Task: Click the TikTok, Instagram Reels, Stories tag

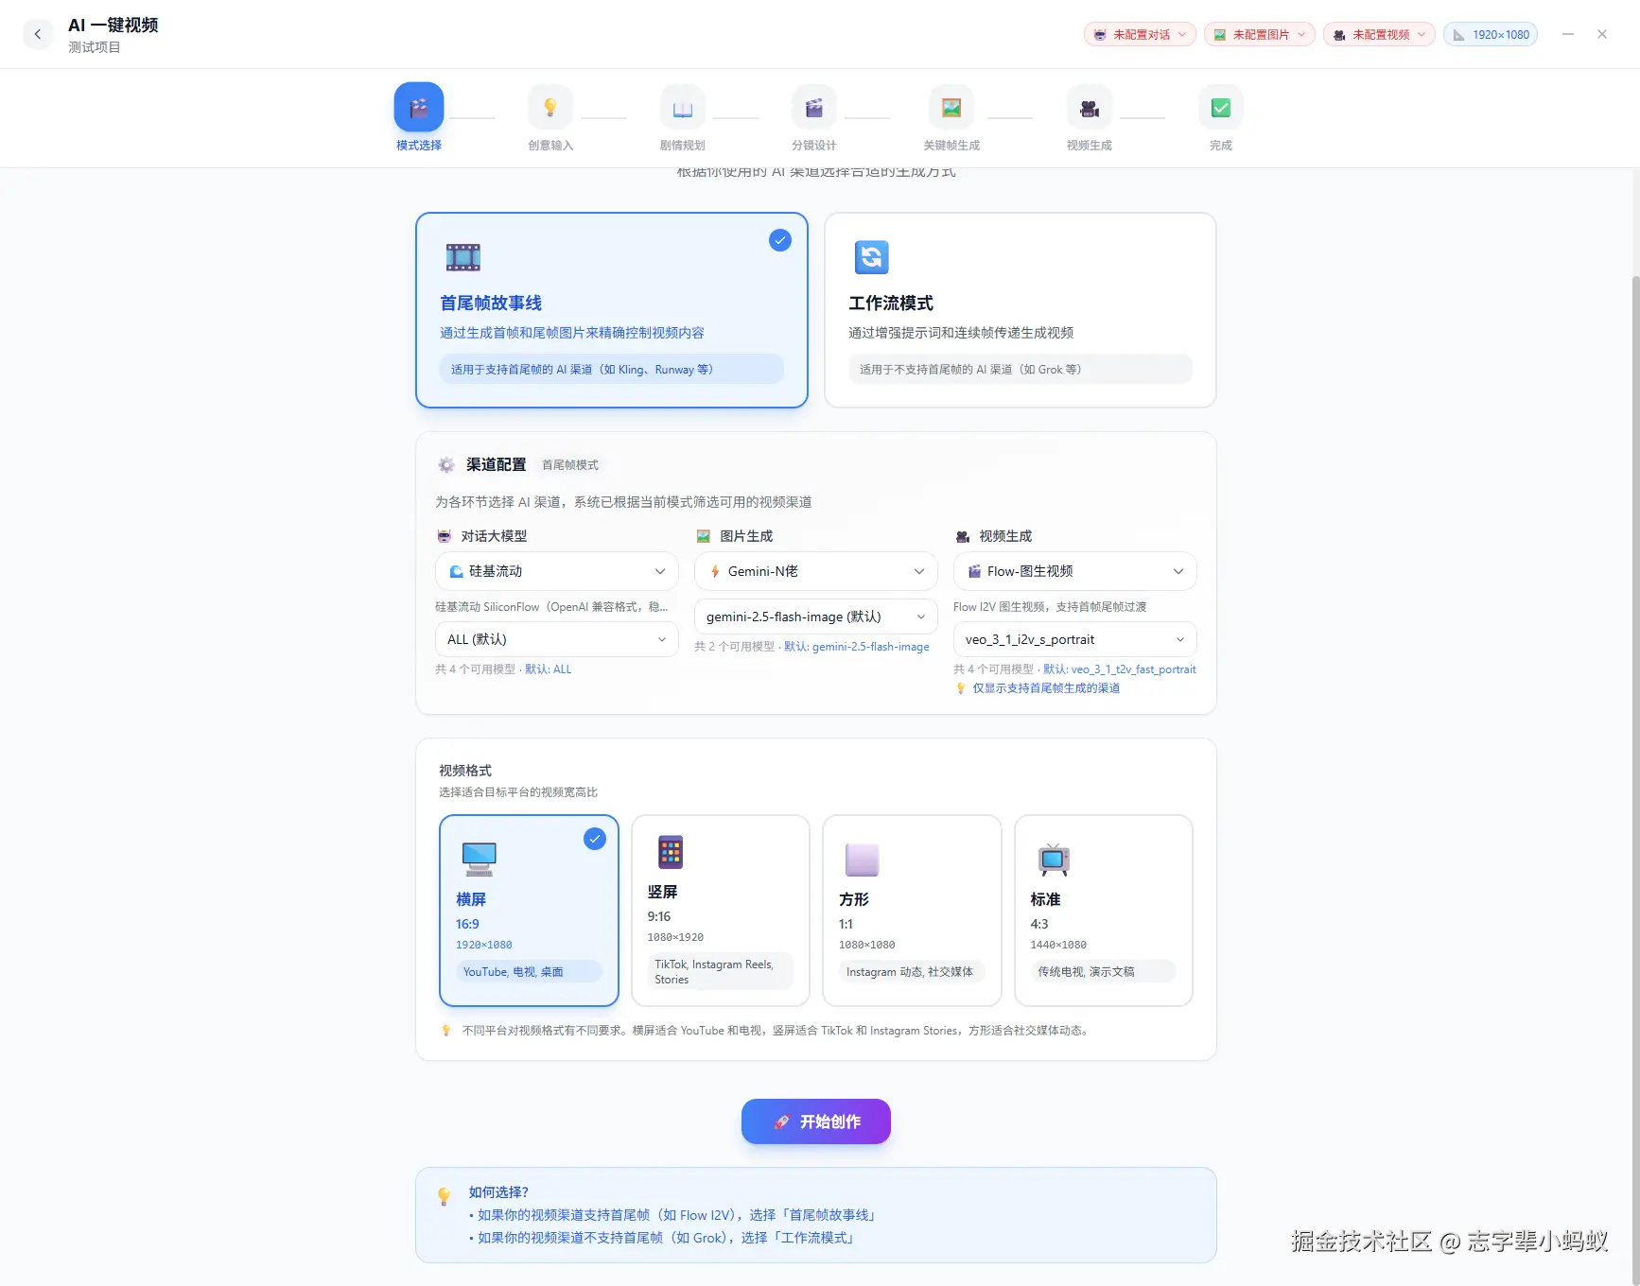Action: tap(721, 972)
